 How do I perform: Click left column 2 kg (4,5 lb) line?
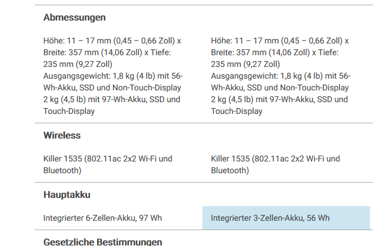point(112,99)
